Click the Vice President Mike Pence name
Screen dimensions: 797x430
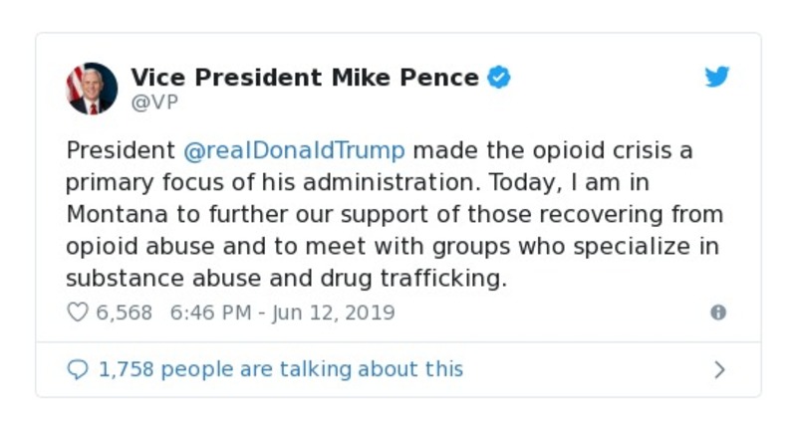(305, 78)
